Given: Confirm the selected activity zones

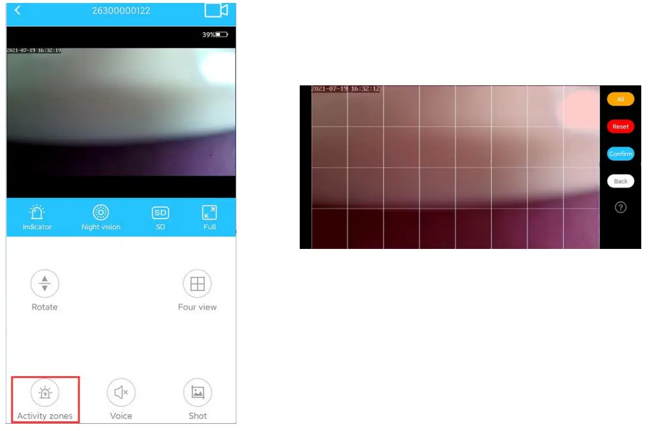Looking at the screenshot, I should coord(620,154).
